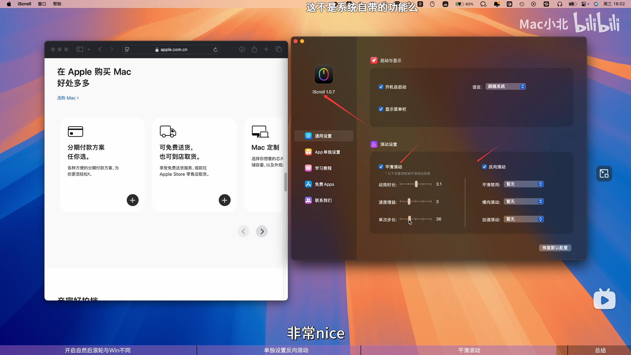
Task: Click the page reload icon
Action: pyautogui.click(x=215, y=50)
